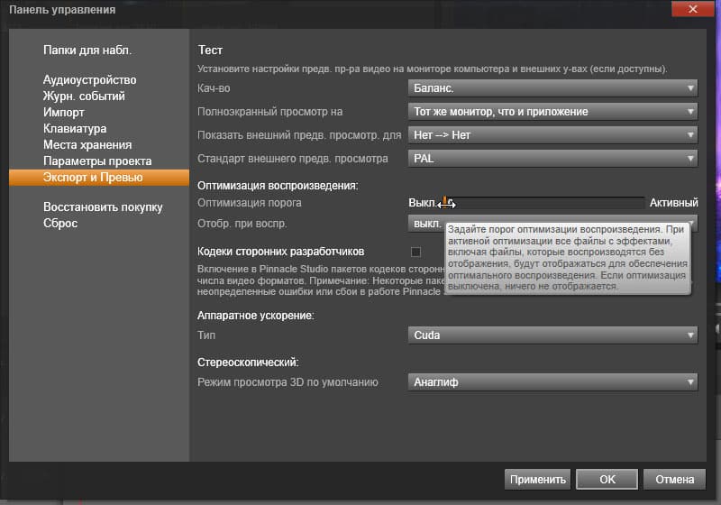Click the Оптимизация воспроизведения heading

(x=278, y=186)
